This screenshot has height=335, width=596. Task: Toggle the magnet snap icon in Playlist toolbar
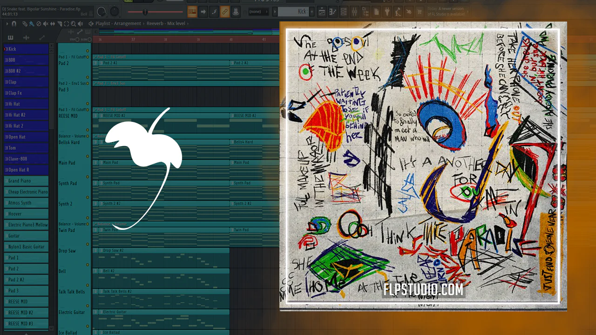coord(14,23)
